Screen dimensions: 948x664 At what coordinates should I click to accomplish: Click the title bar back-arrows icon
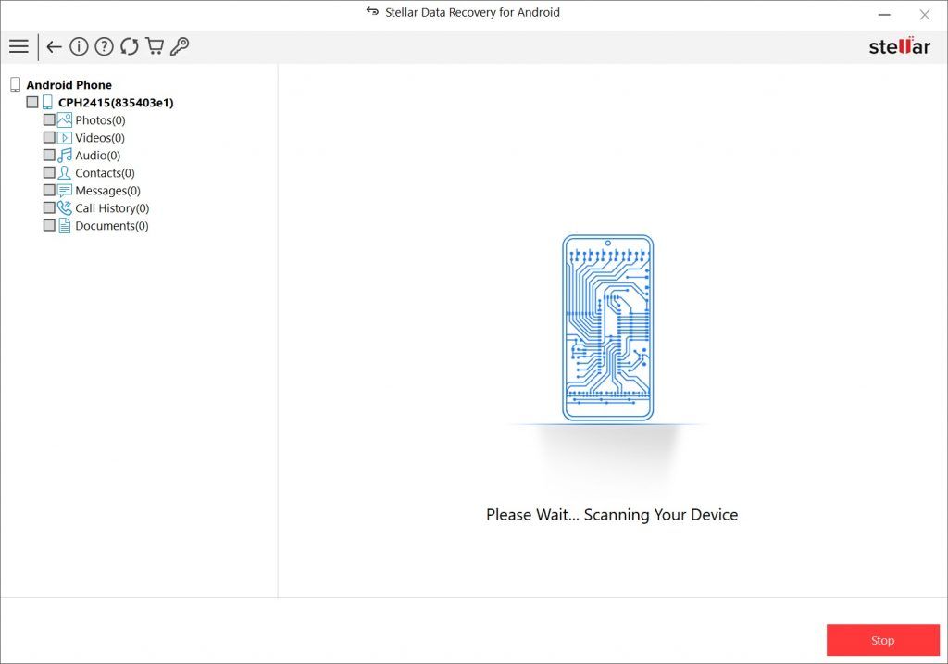click(x=372, y=11)
